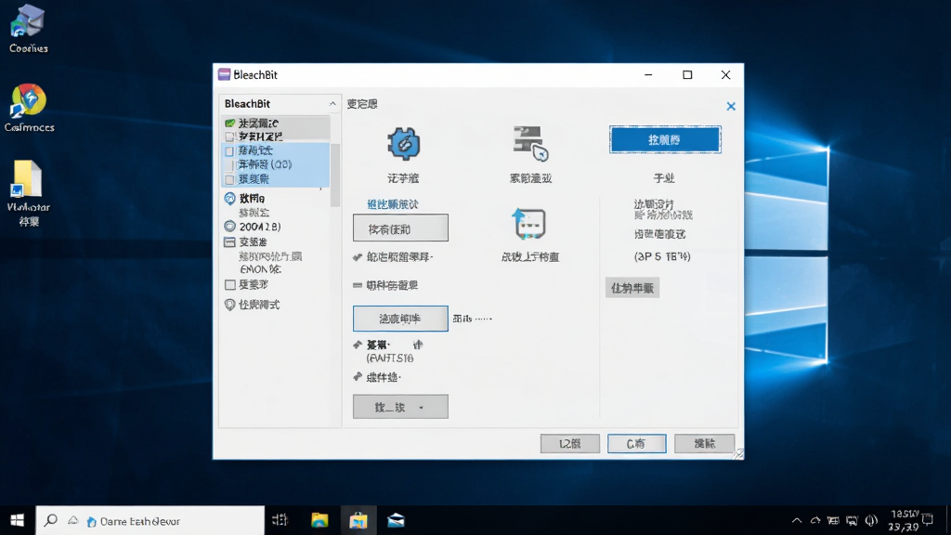Open Microsoft Store from taskbar
Image resolution: width=951 pixels, height=535 pixels.
358,520
